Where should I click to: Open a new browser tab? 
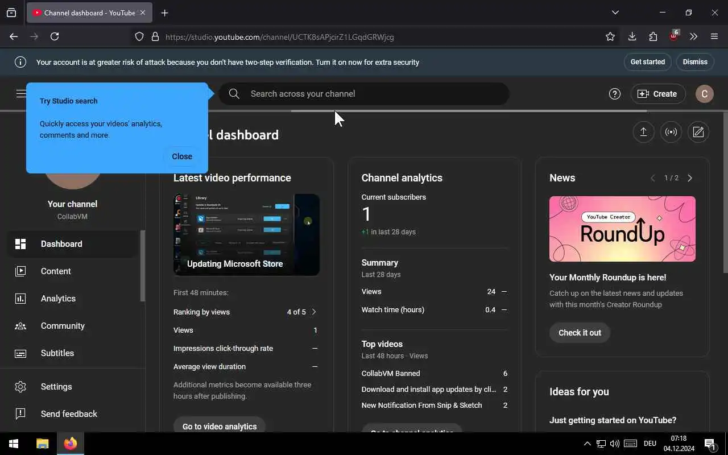[x=165, y=13]
